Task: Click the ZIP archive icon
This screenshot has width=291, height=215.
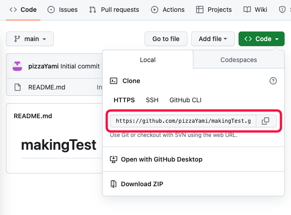Action: pos(114,184)
